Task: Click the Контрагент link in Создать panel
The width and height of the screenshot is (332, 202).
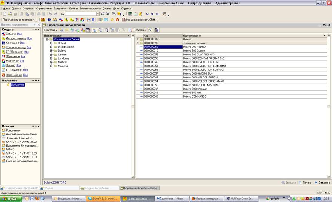Action: click(12, 43)
